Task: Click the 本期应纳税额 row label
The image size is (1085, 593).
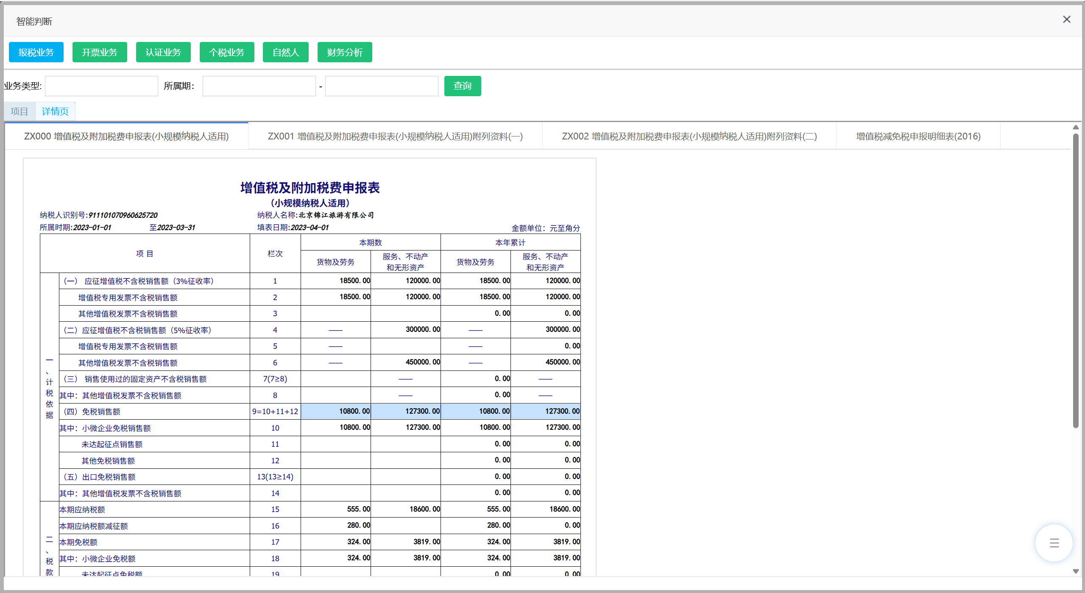Action: 82,509
